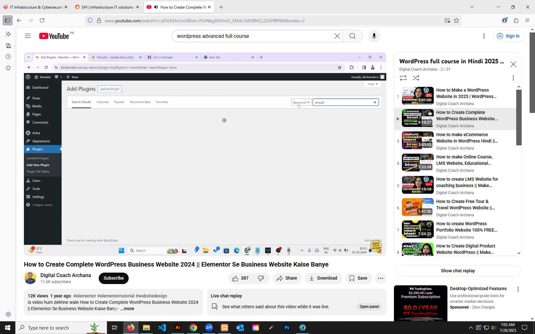Click the Share button

coord(287,278)
